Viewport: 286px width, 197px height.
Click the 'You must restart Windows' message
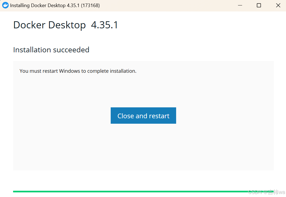tap(78, 71)
